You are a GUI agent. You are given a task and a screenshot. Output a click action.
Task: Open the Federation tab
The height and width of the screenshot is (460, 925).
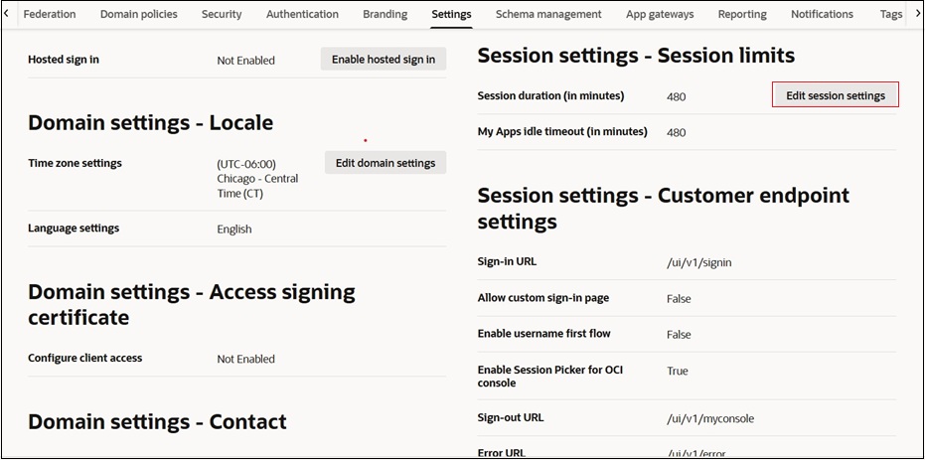point(50,14)
